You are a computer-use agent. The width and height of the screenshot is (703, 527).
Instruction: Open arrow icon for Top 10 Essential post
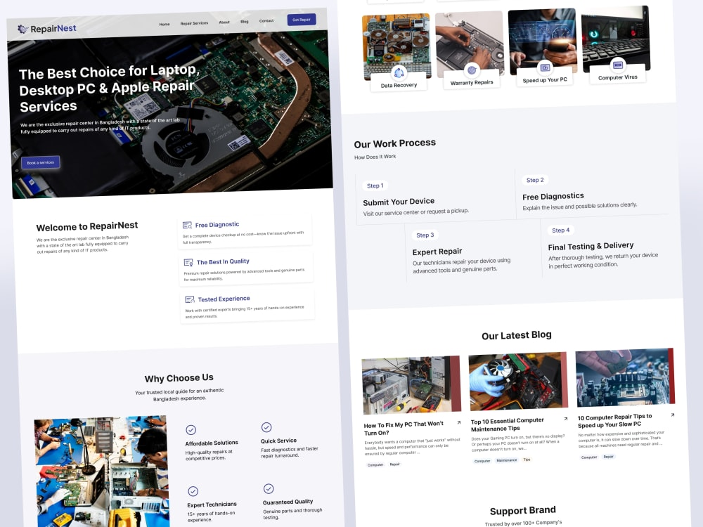pos(565,419)
